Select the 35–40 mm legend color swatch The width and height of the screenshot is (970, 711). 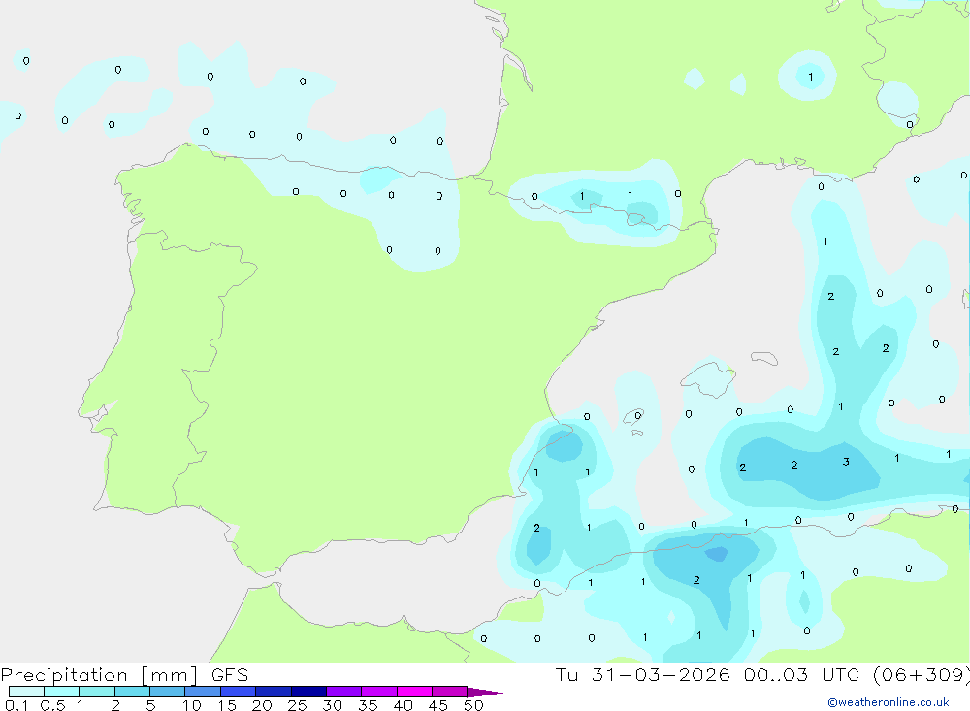pos(379,692)
